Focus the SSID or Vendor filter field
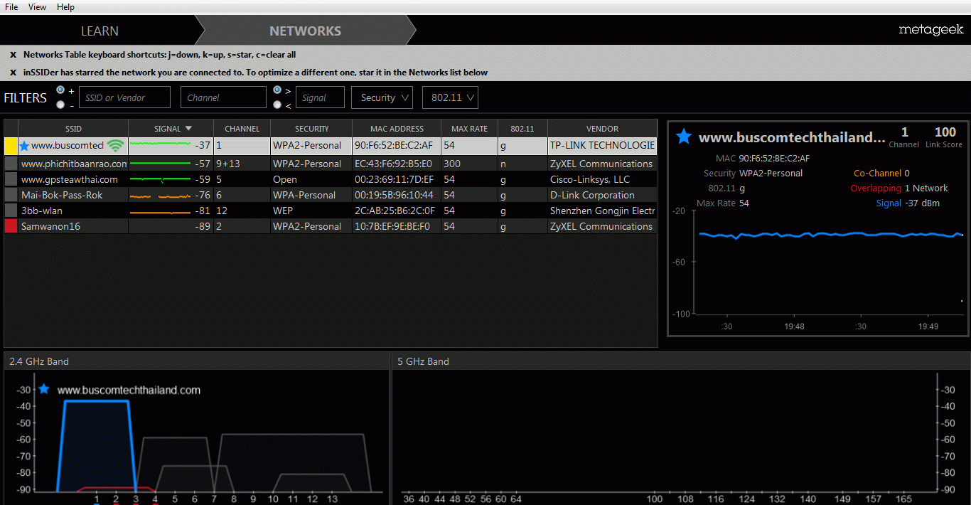Image resolution: width=971 pixels, height=505 pixels. coord(124,97)
